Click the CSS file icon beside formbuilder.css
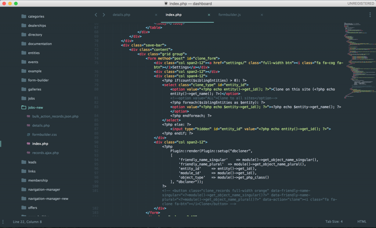 tap(28, 135)
